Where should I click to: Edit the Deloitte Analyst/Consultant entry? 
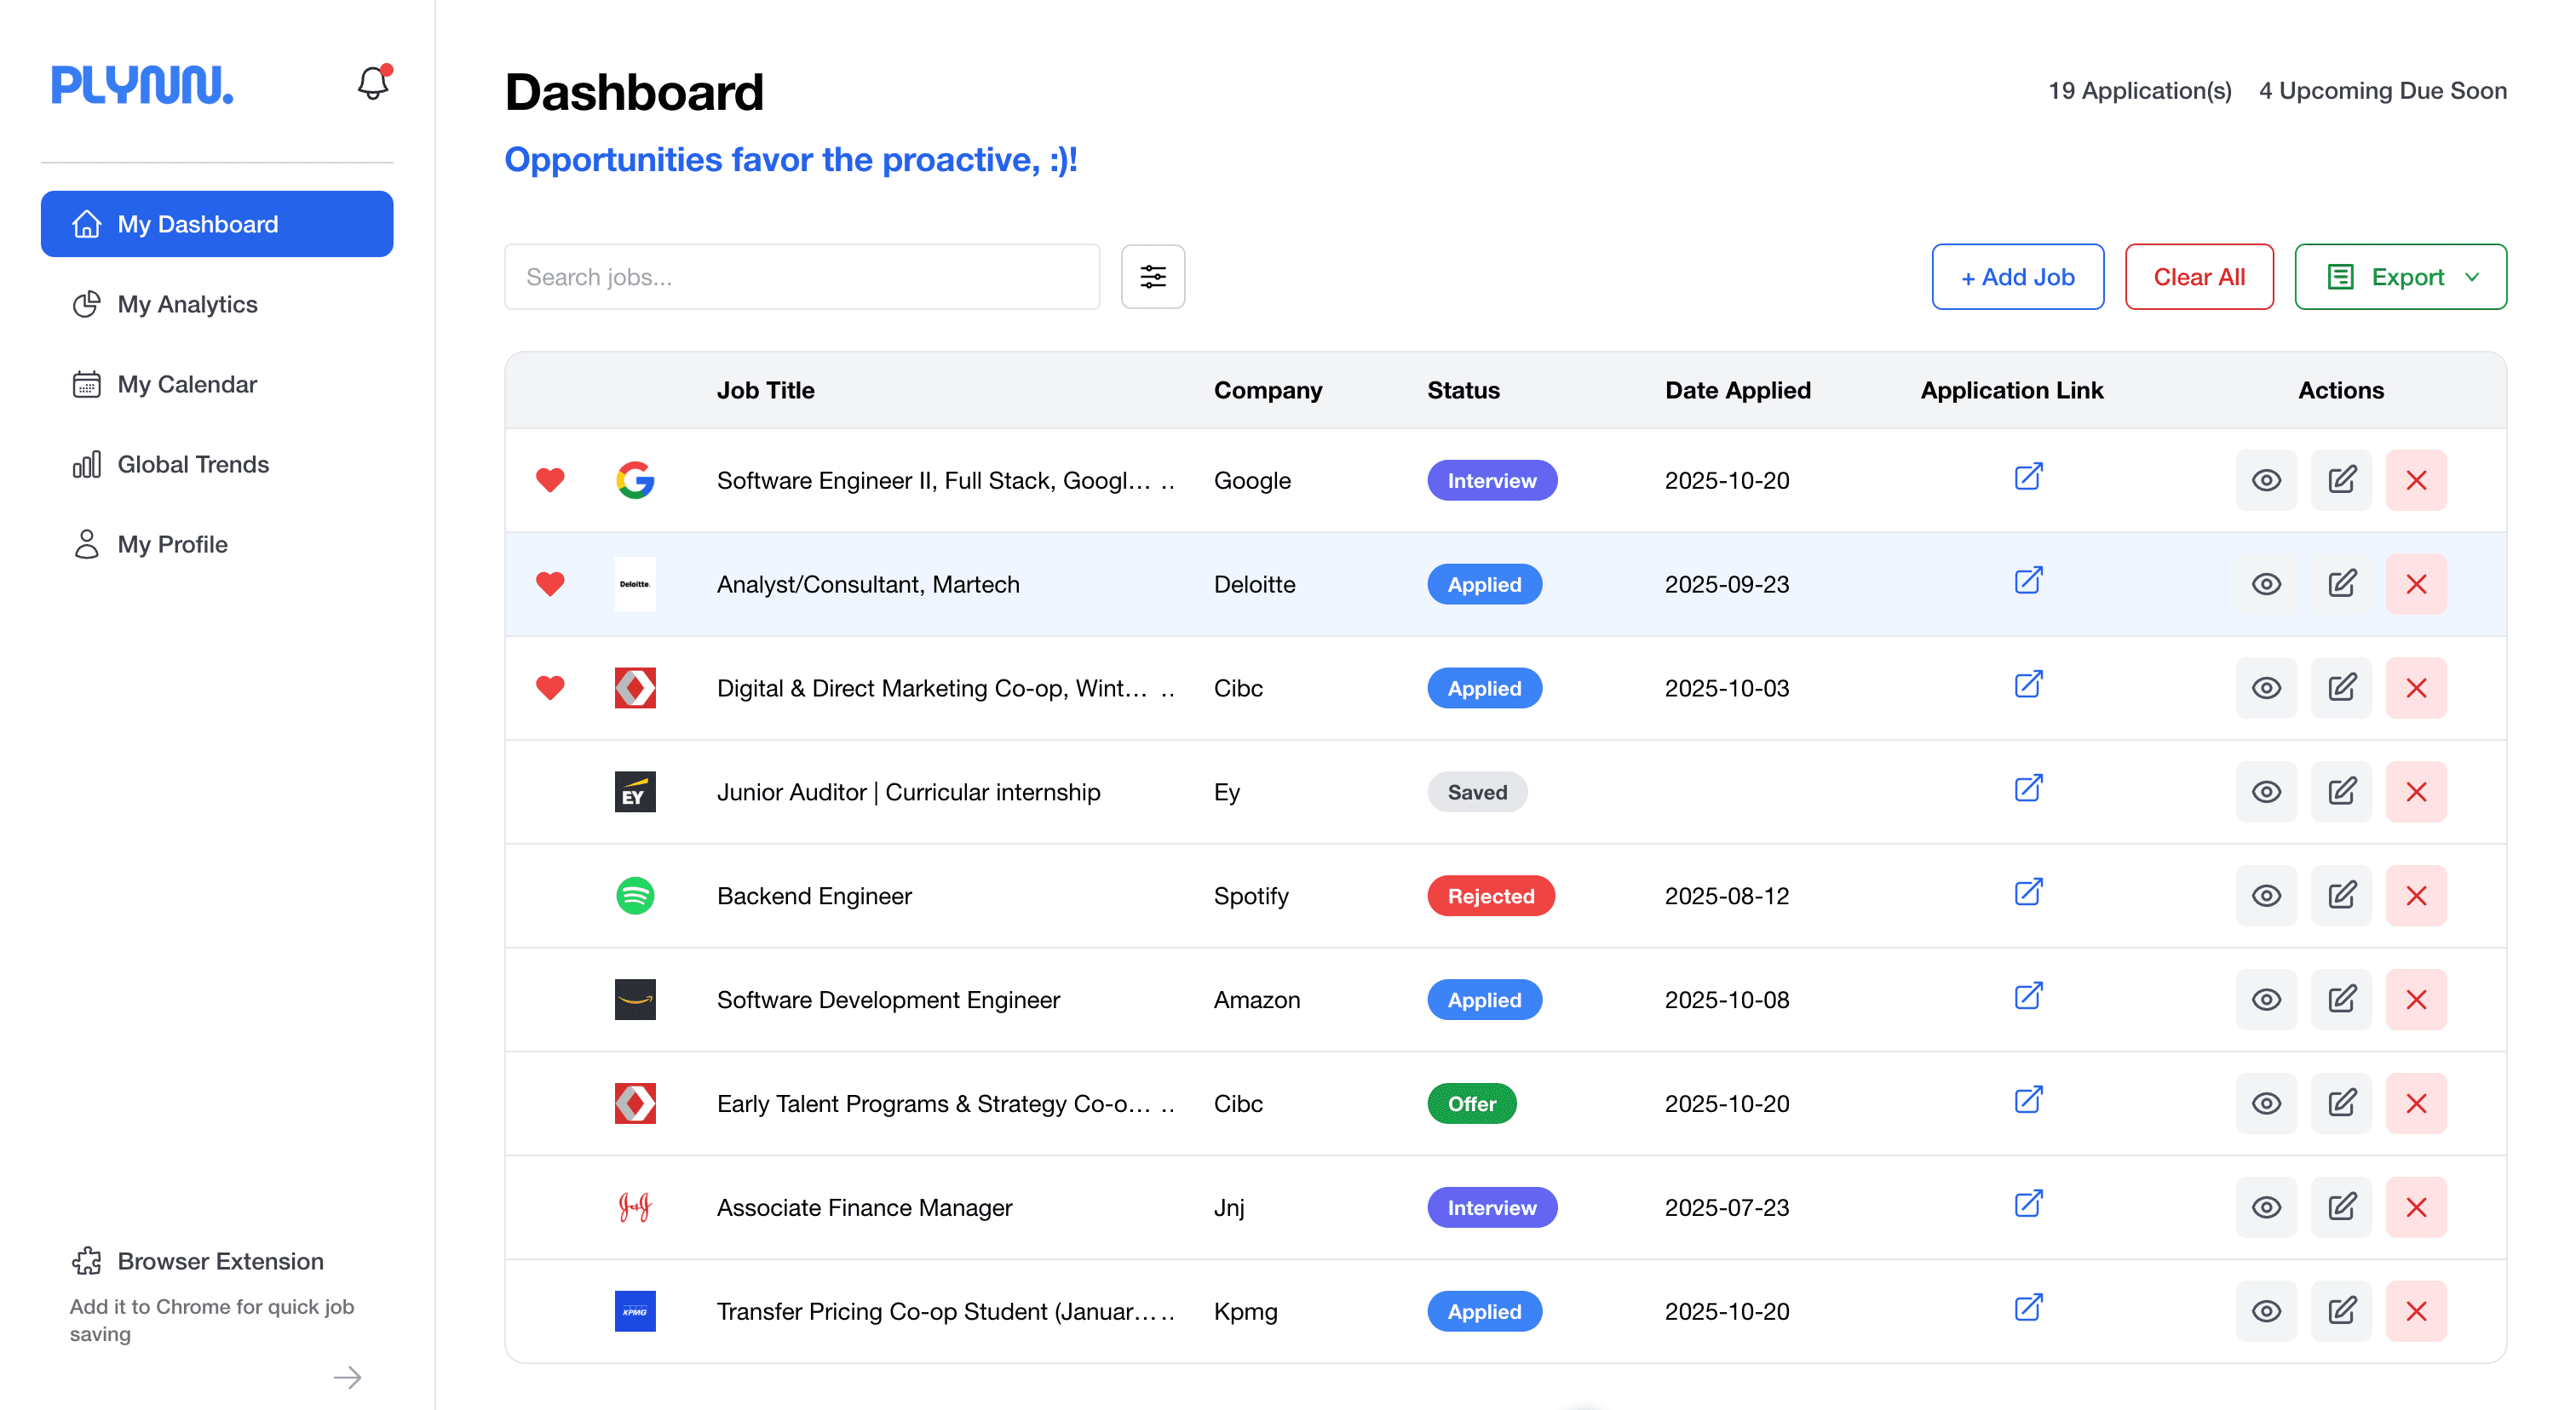coord(2341,583)
